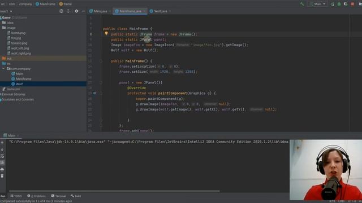The width and height of the screenshot is (362, 203).
Task: Stop the running program
Action: coord(352,4)
